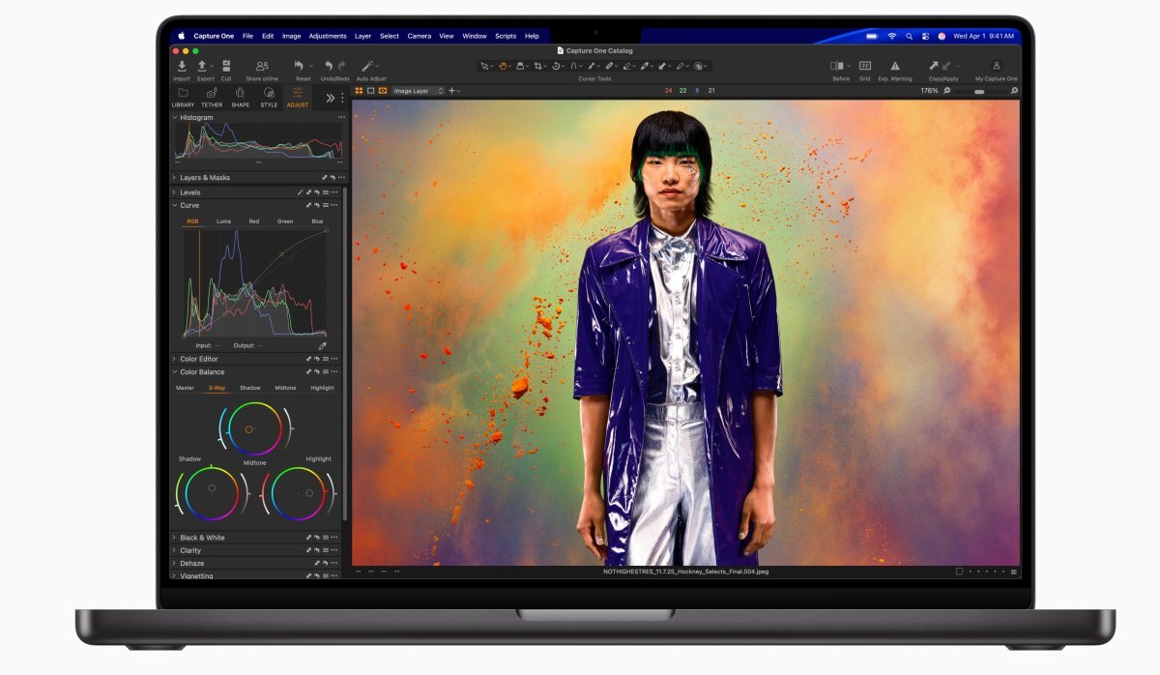Collapse the Color Balance panel
The width and height of the screenshot is (1160, 675).
point(174,372)
